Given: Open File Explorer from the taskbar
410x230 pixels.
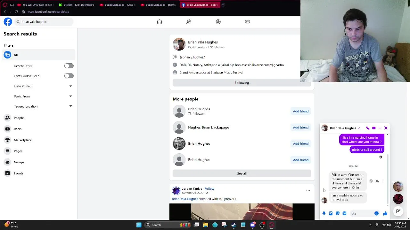Looking at the screenshot, I should coord(206,225).
